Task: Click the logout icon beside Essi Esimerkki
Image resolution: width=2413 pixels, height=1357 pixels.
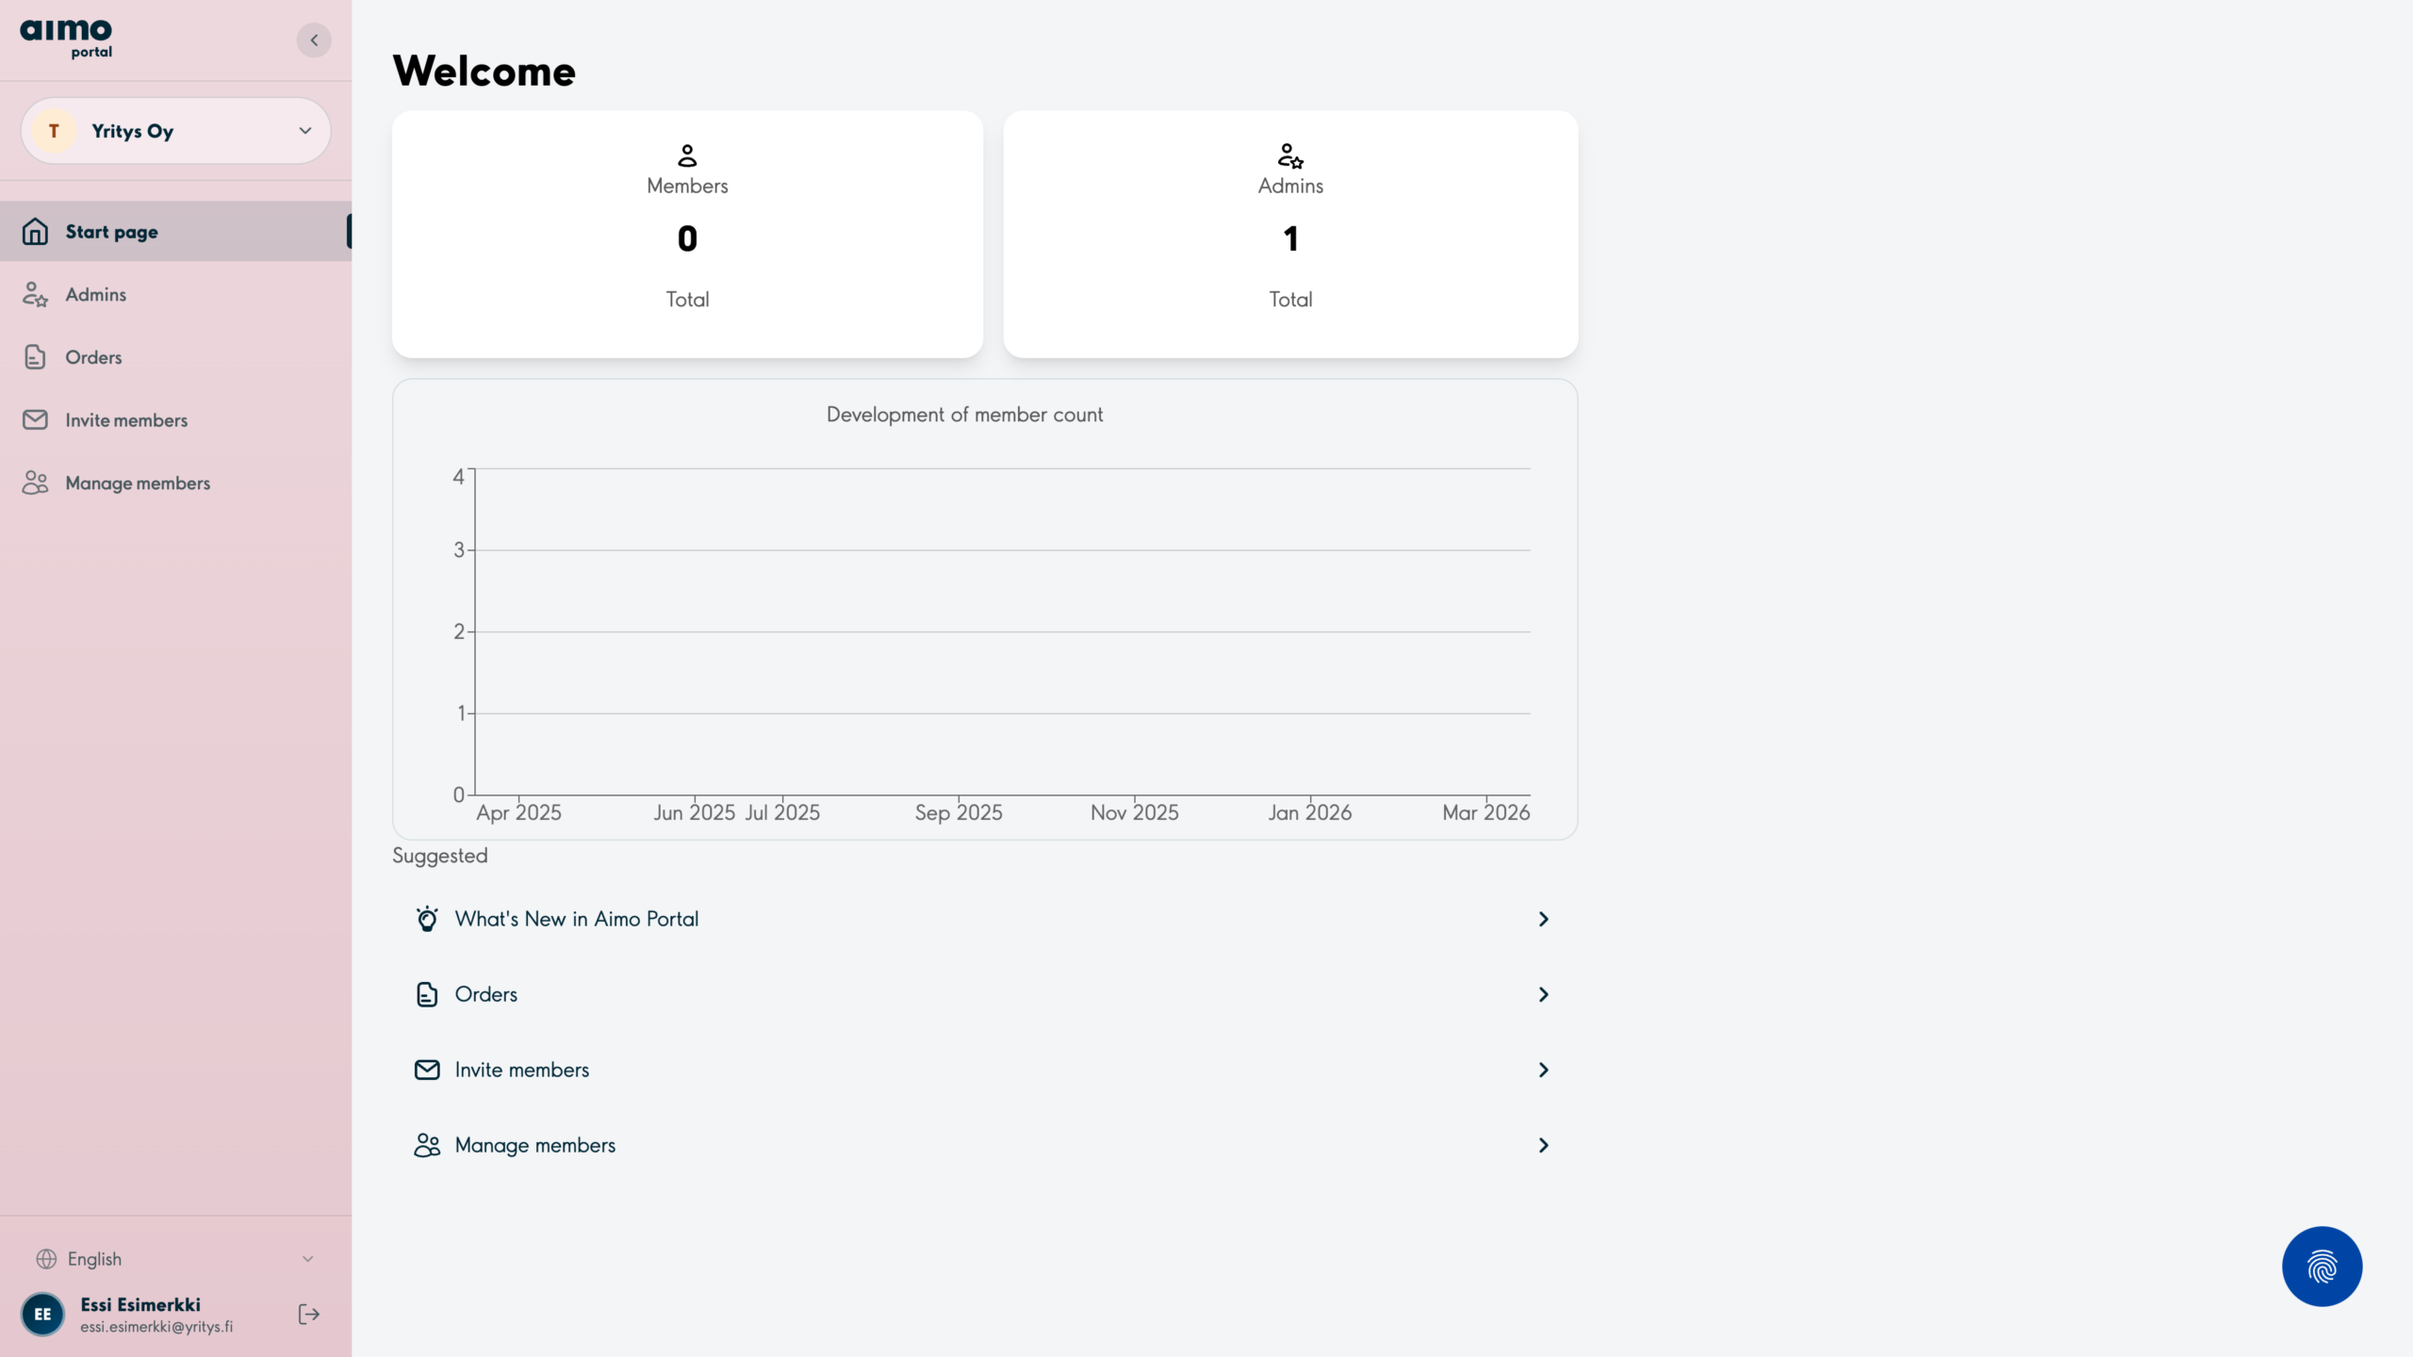Action: (x=308, y=1314)
